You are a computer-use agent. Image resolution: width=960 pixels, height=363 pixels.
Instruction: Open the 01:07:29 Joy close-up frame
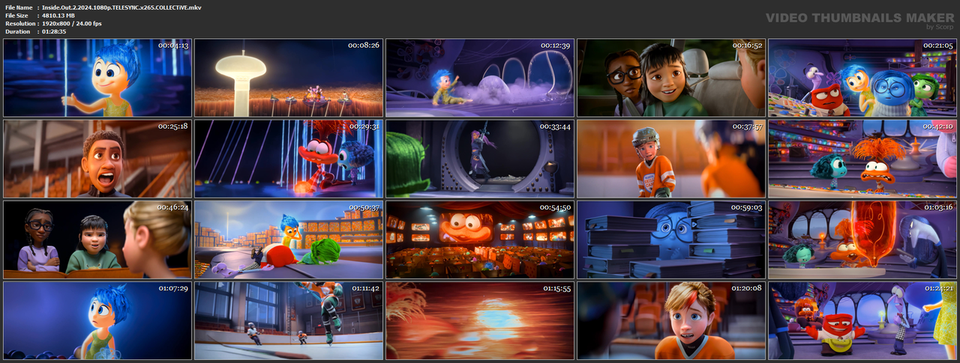[x=97, y=320]
